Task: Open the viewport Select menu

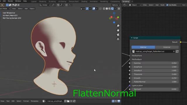Action: pyautogui.click(x=20, y=9)
